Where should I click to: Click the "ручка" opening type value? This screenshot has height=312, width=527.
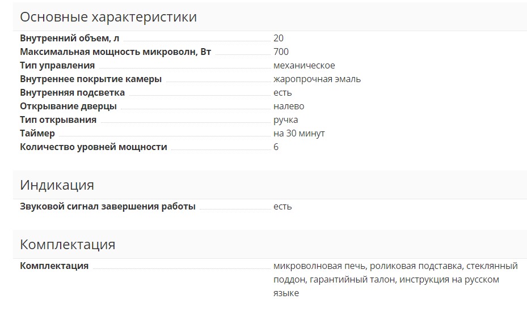[285, 120]
